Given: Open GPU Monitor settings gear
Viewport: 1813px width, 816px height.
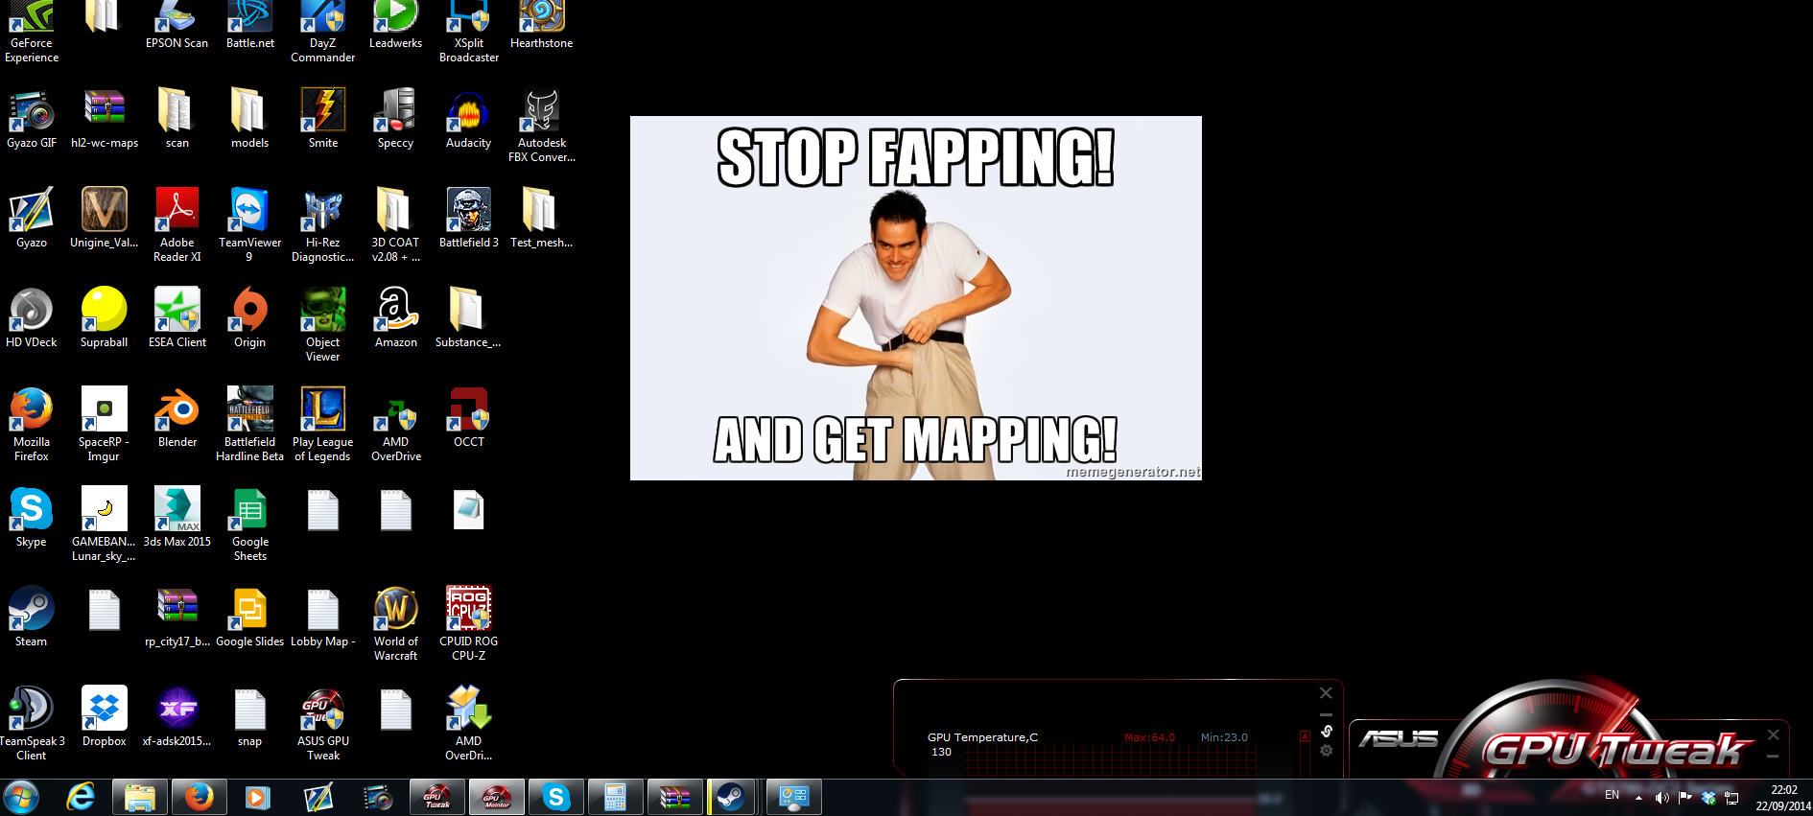Looking at the screenshot, I should (x=1327, y=751).
